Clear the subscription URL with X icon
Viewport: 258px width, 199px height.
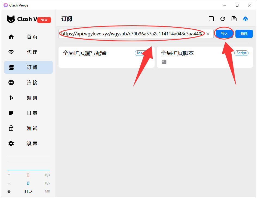[x=208, y=34]
